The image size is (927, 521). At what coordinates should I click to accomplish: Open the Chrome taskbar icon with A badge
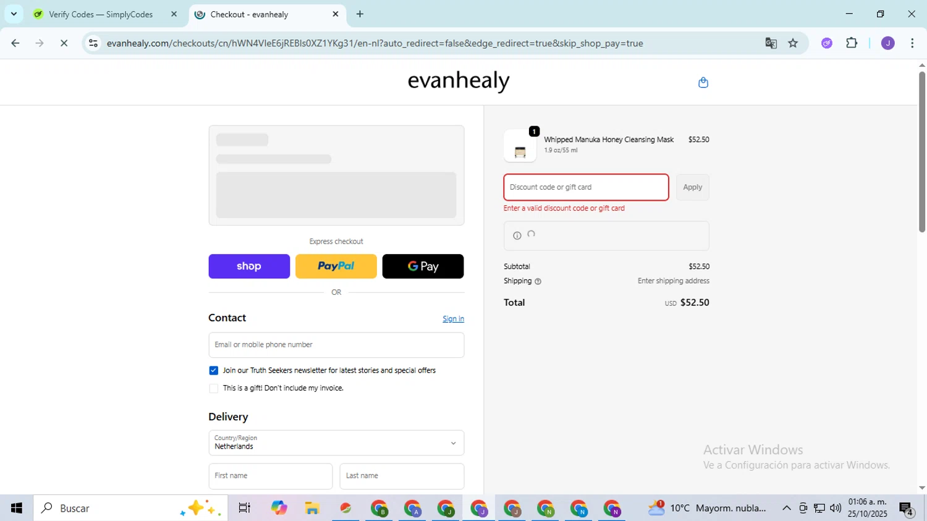(412, 508)
